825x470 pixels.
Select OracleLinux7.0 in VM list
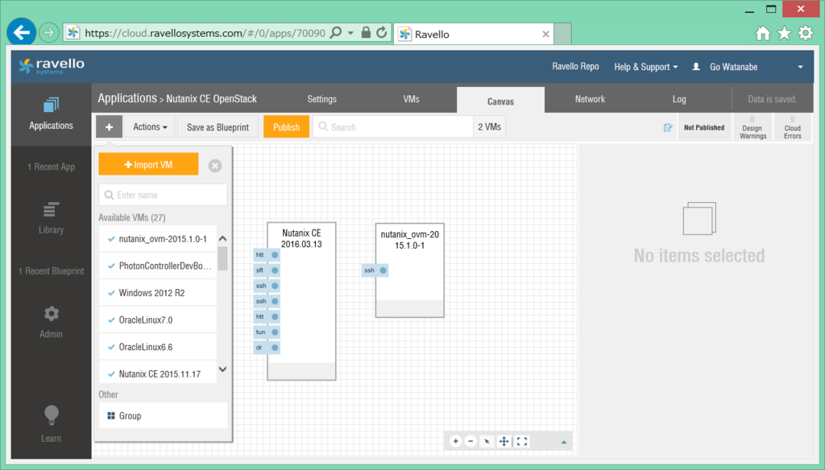pyautogui.click(x=158, y=320)
